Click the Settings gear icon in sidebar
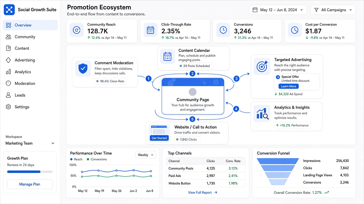Viewport: 364px width, 204px height. 9,107
